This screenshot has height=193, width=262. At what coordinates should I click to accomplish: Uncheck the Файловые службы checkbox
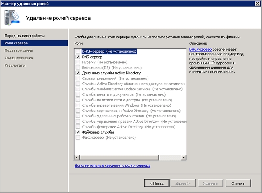(78, 132)
